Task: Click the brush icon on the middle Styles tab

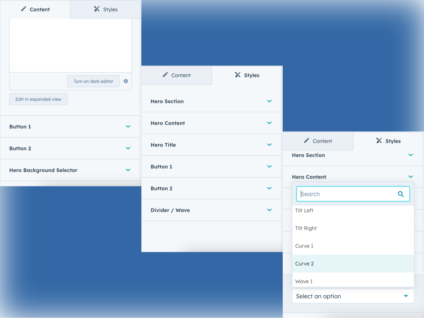Action: pyautogui.click(x=237, y=75)
